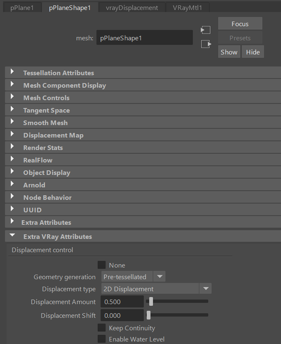Click the Hide button
The height and width of the screenshot is (344, 281).
253,52
